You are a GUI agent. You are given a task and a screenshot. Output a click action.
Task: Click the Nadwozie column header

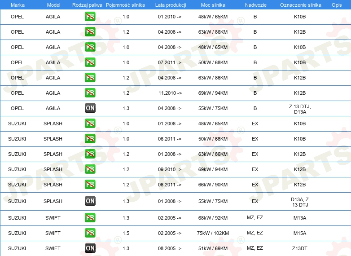coord(256,5)
